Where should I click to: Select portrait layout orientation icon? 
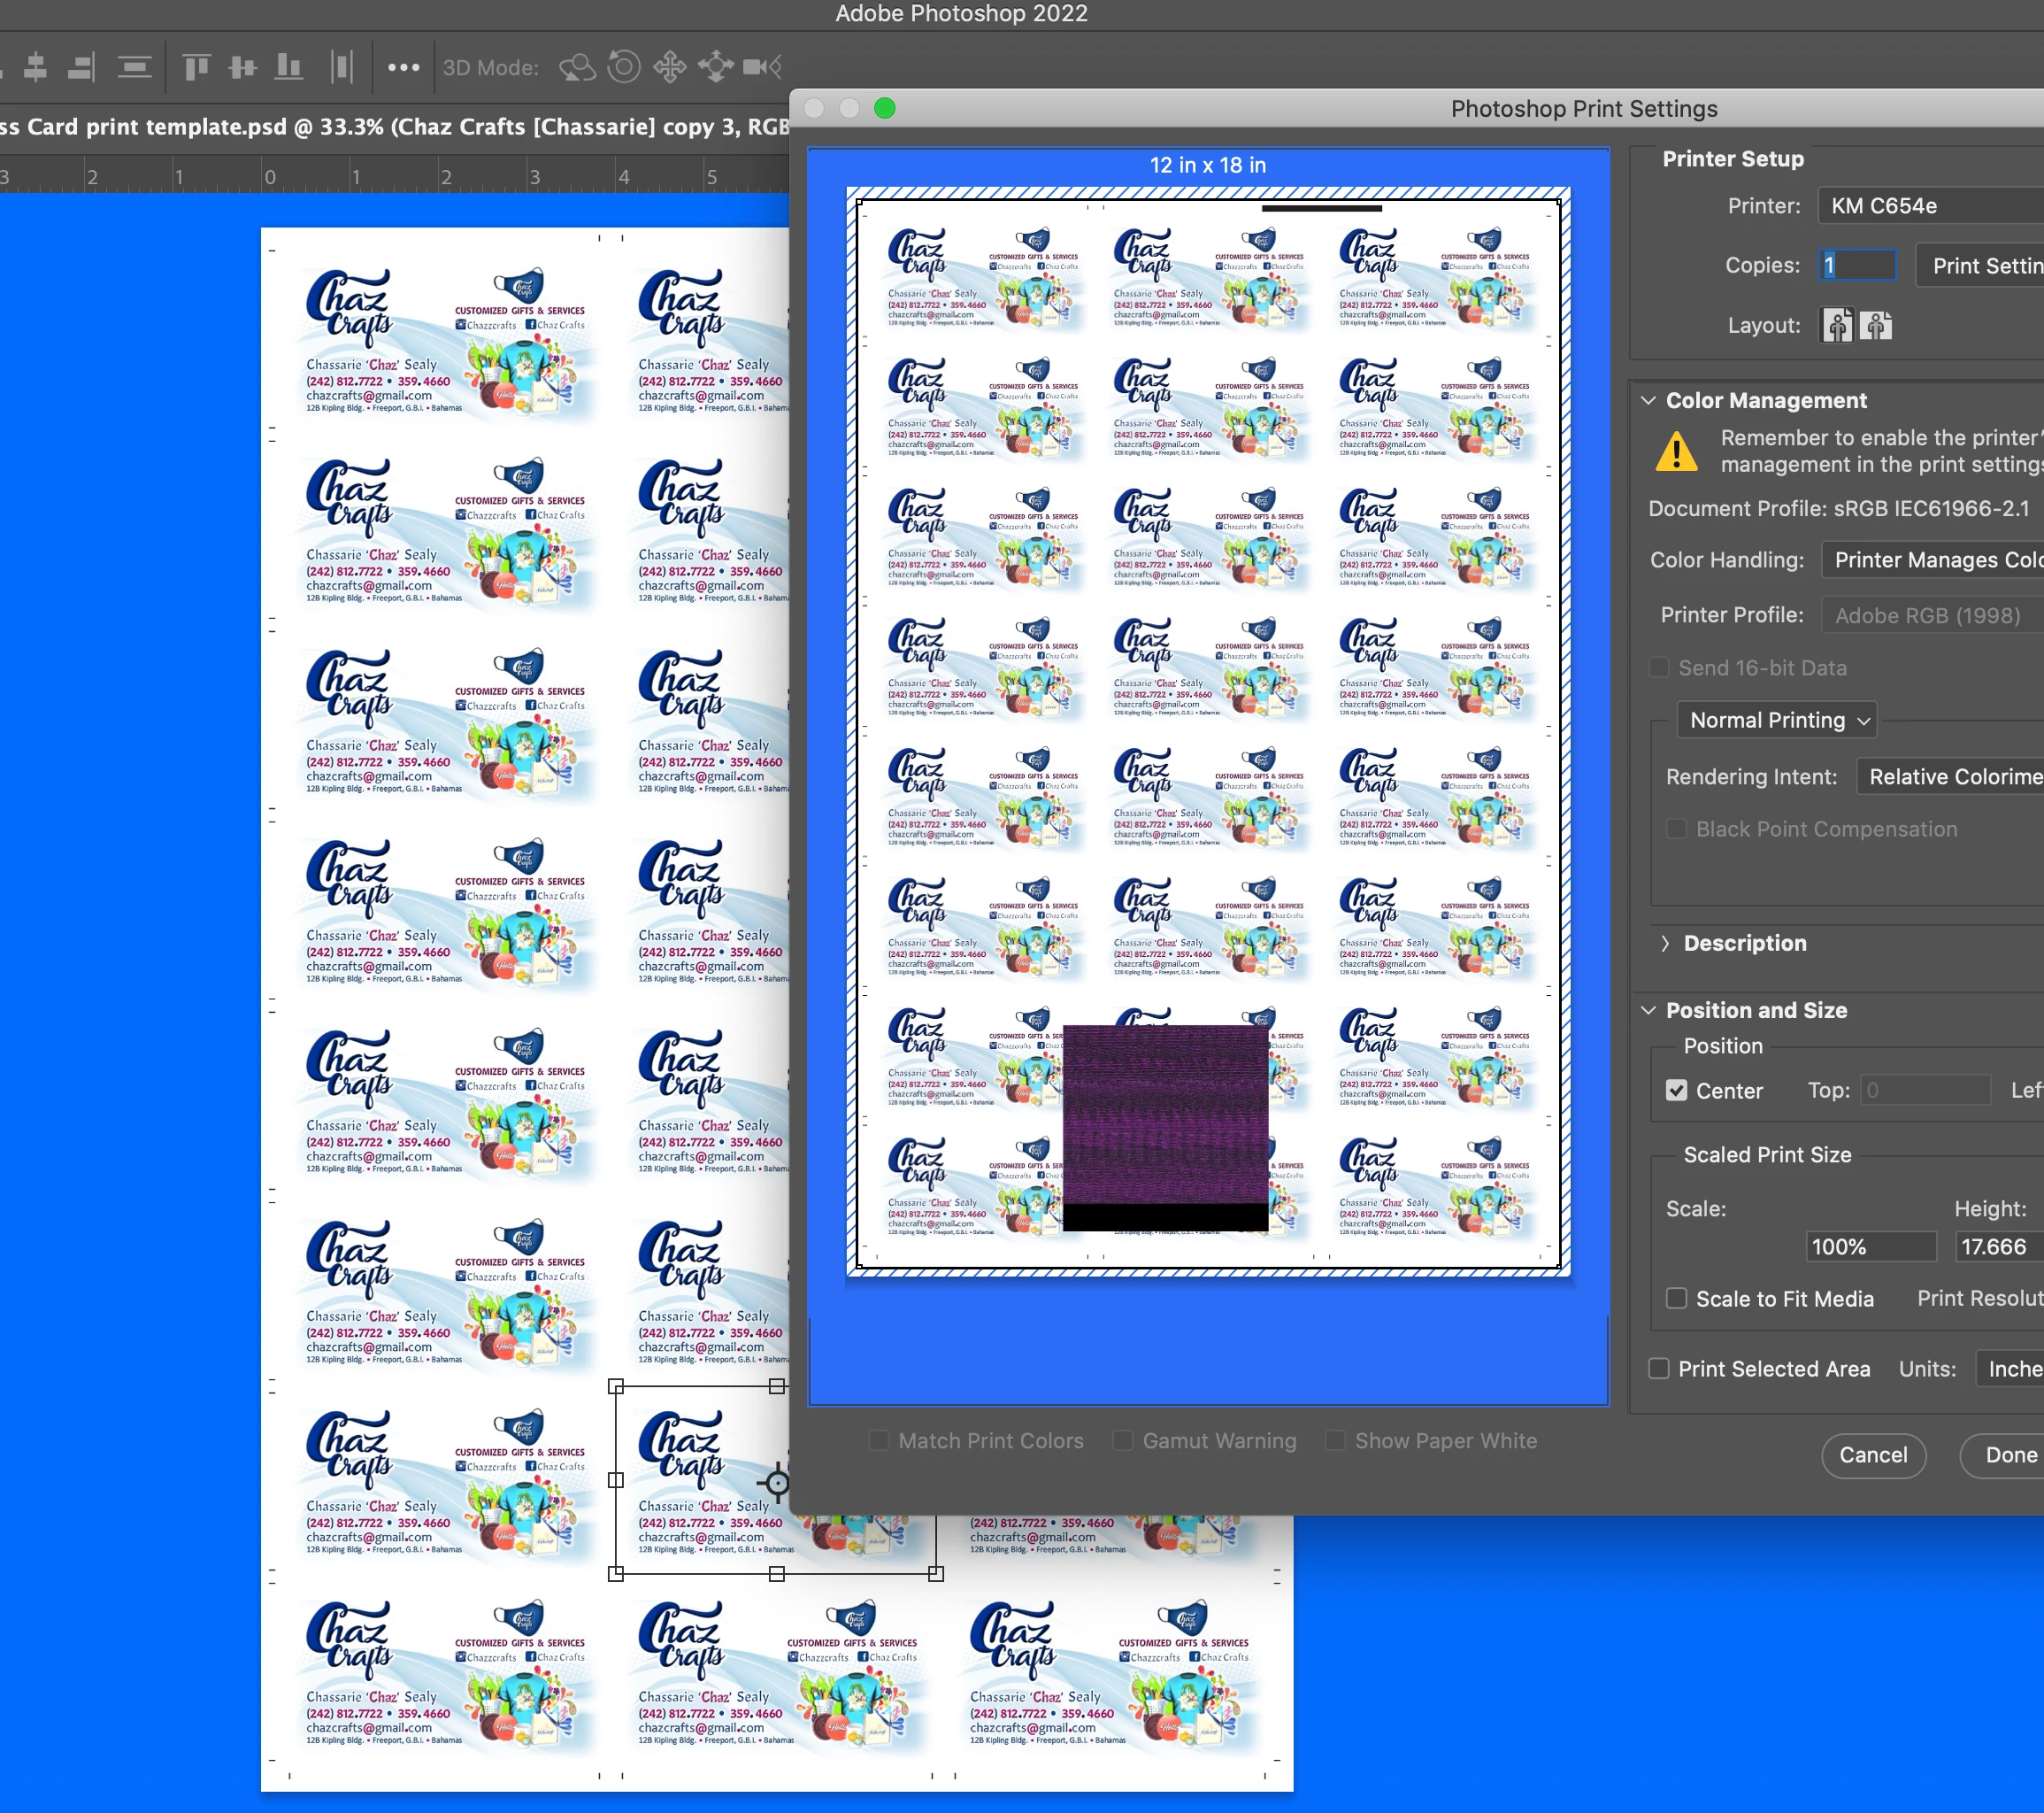(x=1836, y=326)
